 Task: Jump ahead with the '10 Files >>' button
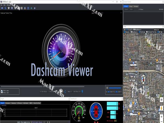(77, 92)
